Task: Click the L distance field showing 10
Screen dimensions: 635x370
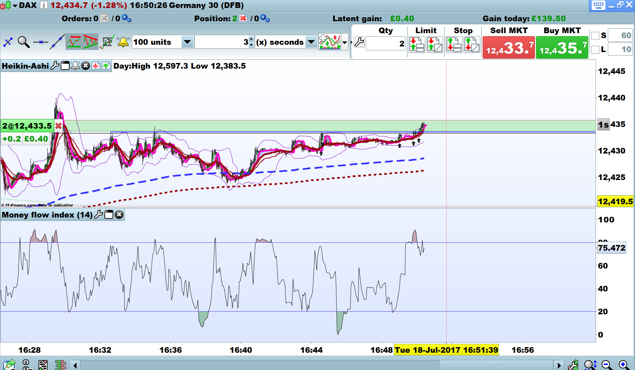Action: point(620,49)
